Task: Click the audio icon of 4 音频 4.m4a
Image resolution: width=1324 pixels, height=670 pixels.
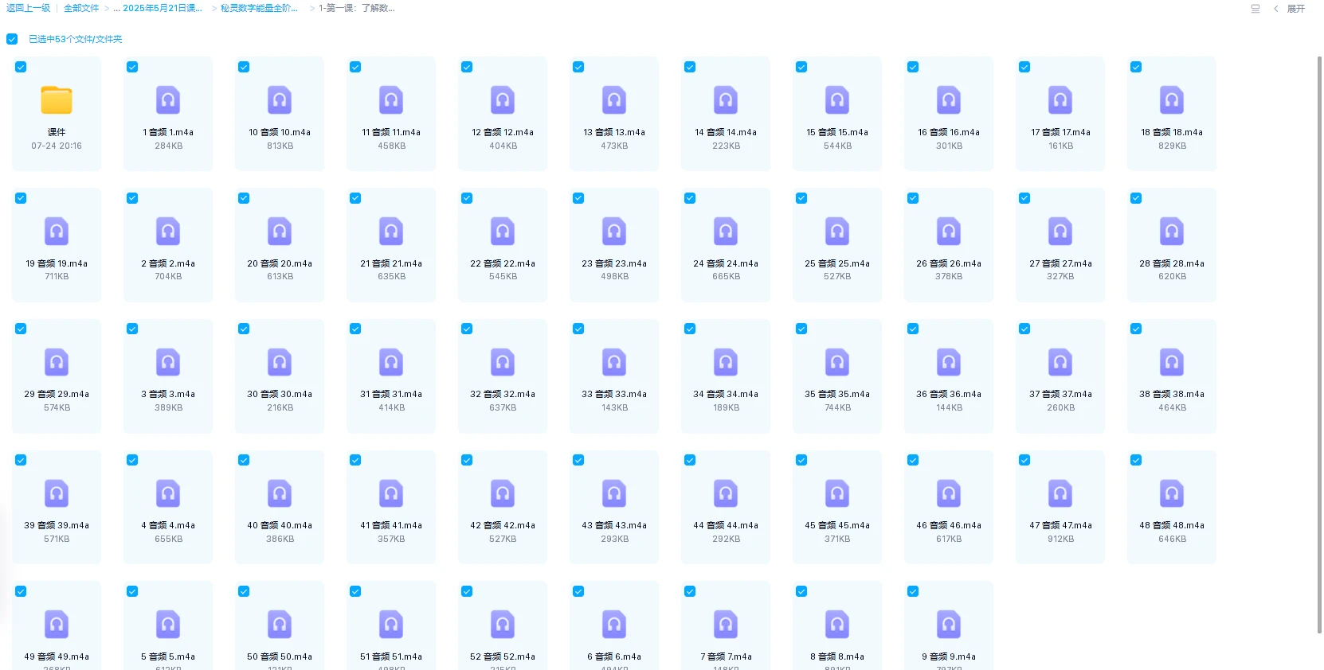Action: point(168,493)
